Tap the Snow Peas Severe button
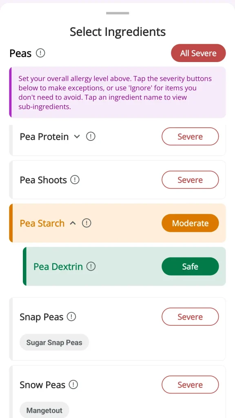The image size is (235, 418). (x=190, y=385)
